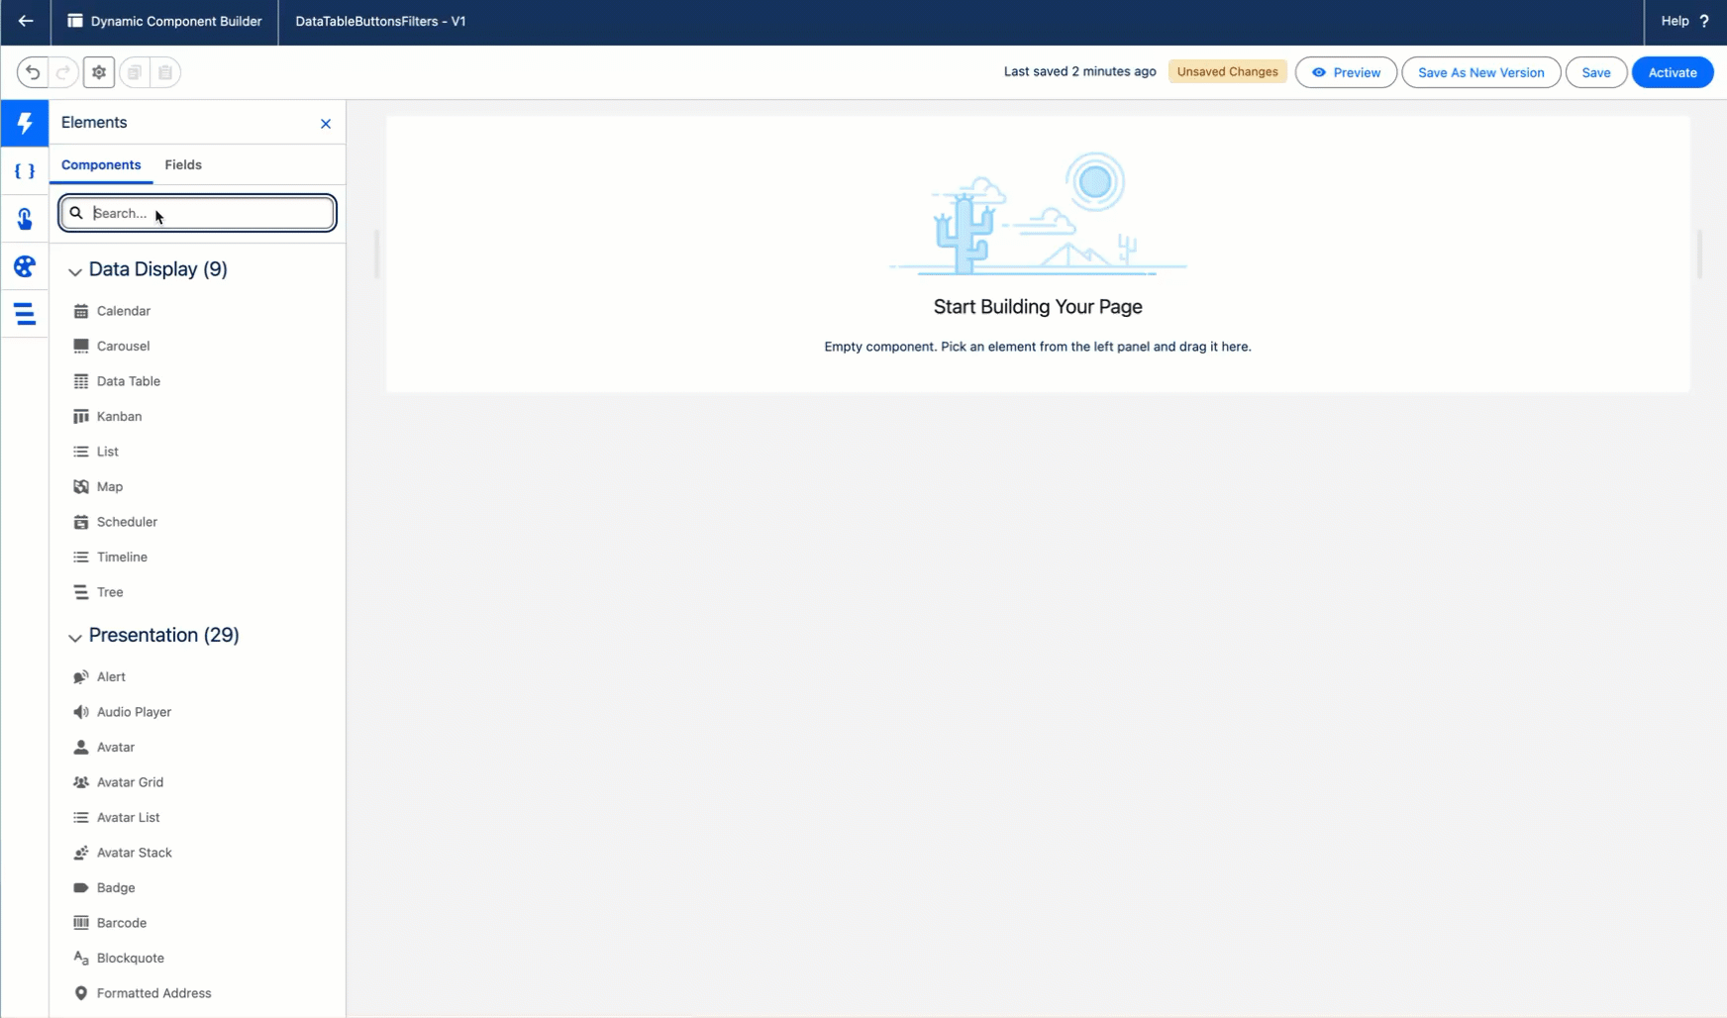
Task: Open settings via the gear icon
Action: pos(99,72)
